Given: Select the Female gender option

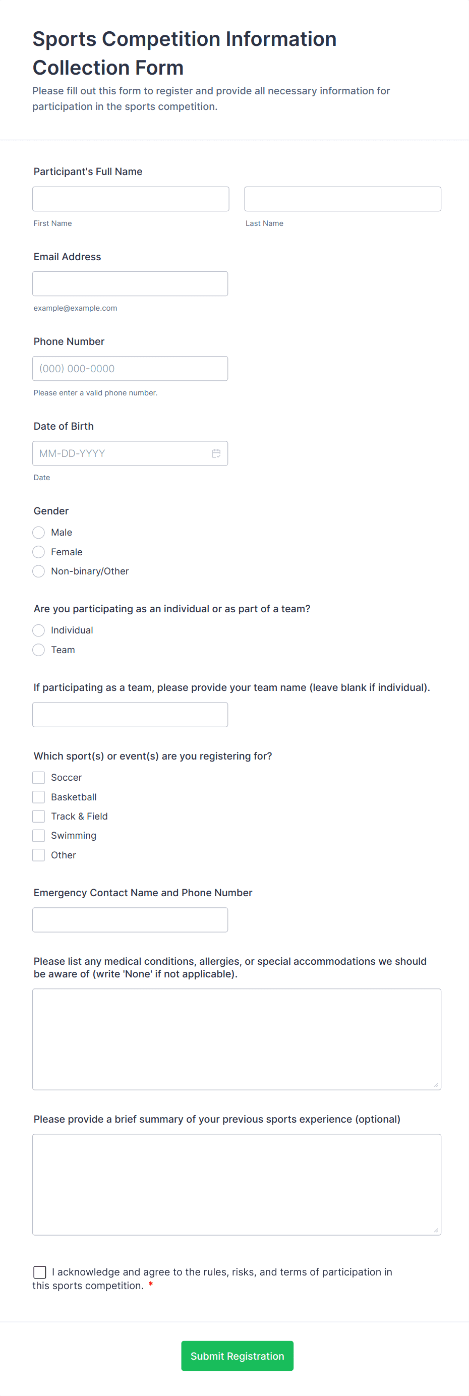Looking at the screenshot, I should pos(38,552).
